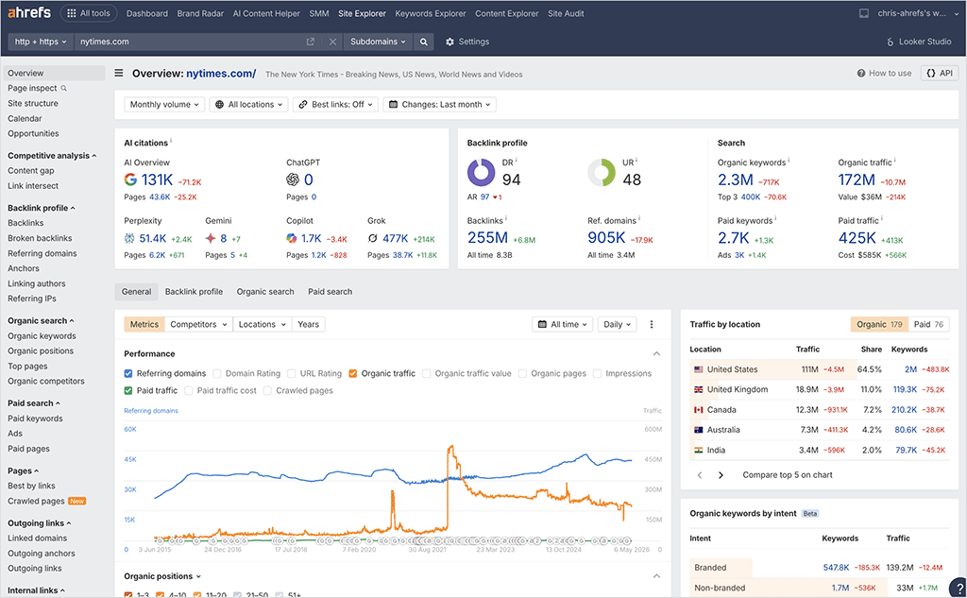Open the chart three-dot options menu
The height and width of the screenshot is (598, 967).
[652, 324]
